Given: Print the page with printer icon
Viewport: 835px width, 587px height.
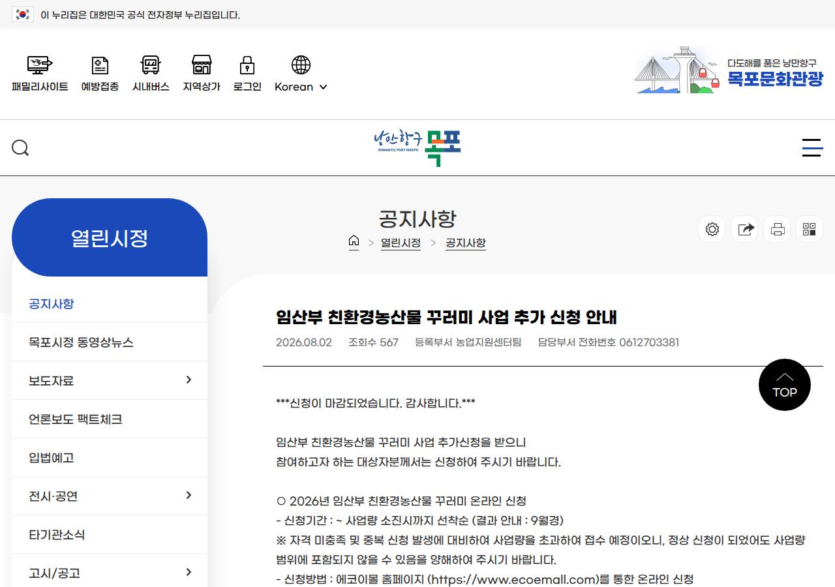Looking at the screenshot, I should click(x=777, y=230).
